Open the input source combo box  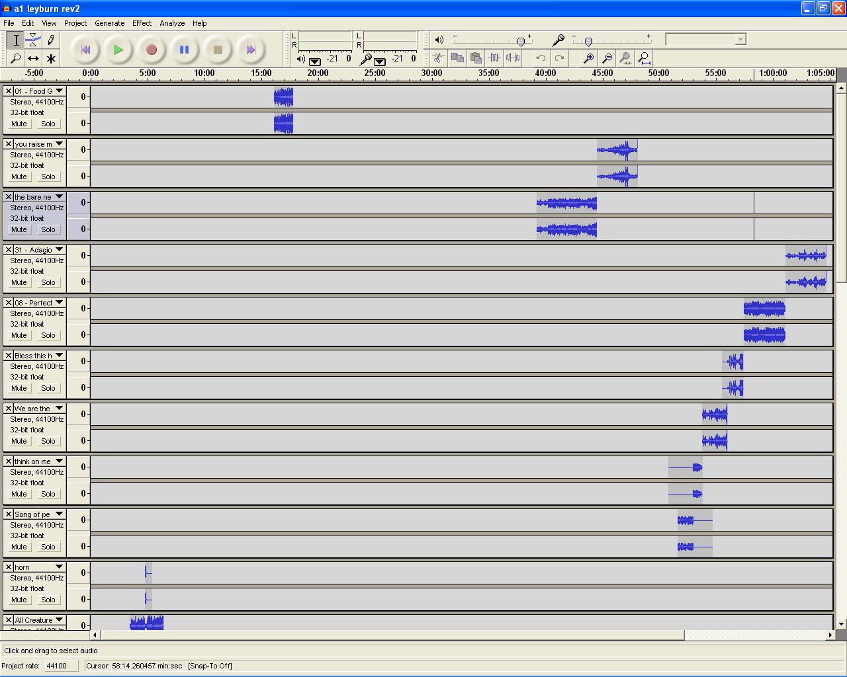705,40
